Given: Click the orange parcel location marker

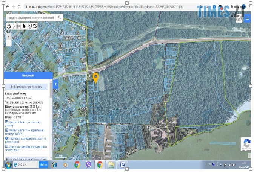Looking at the screenshot, I should (95, 78).
